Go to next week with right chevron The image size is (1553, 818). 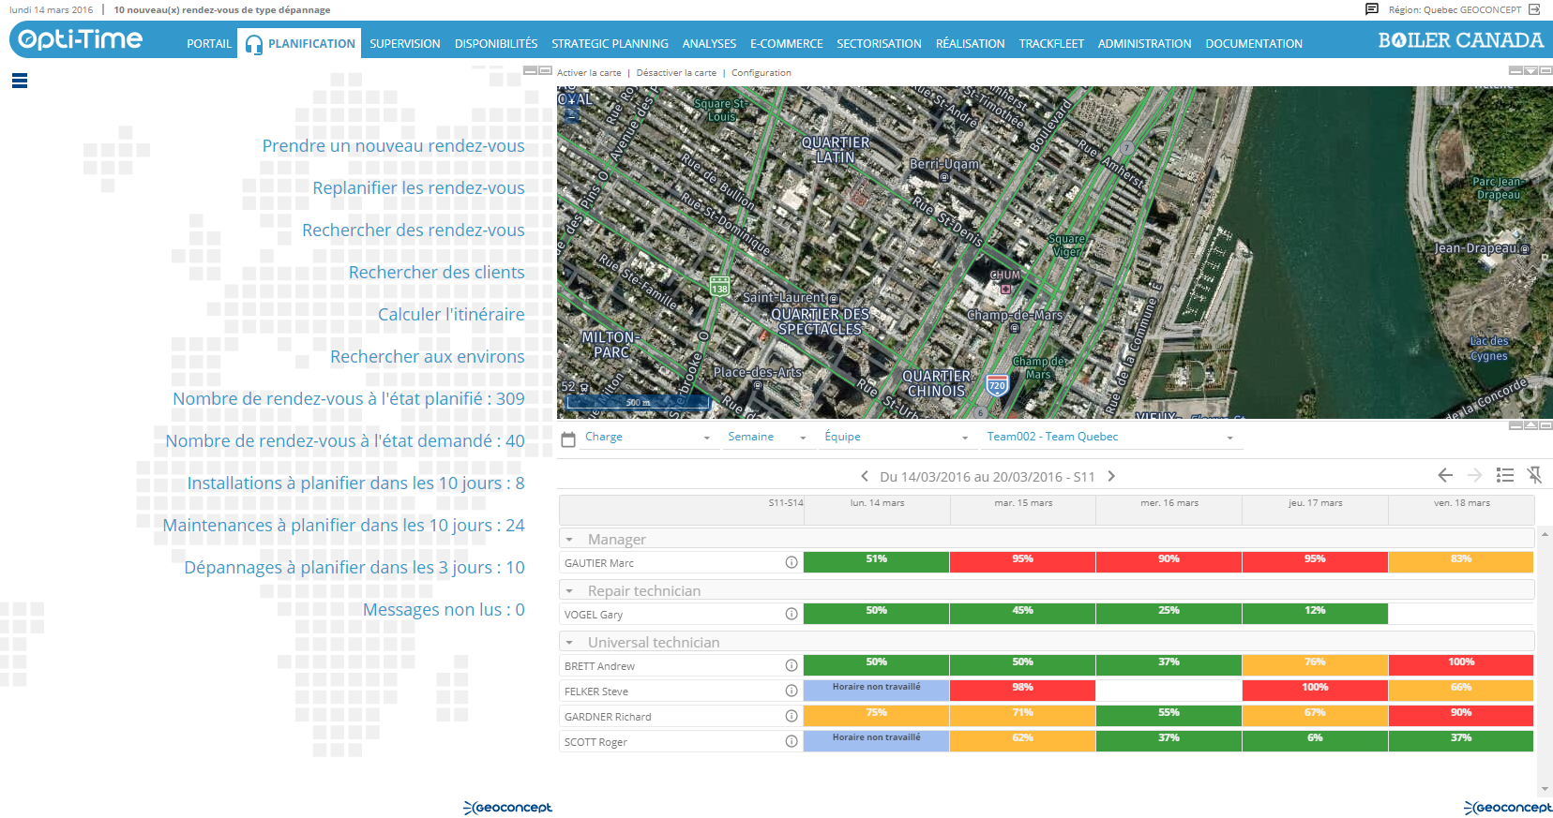[1111, 476]
